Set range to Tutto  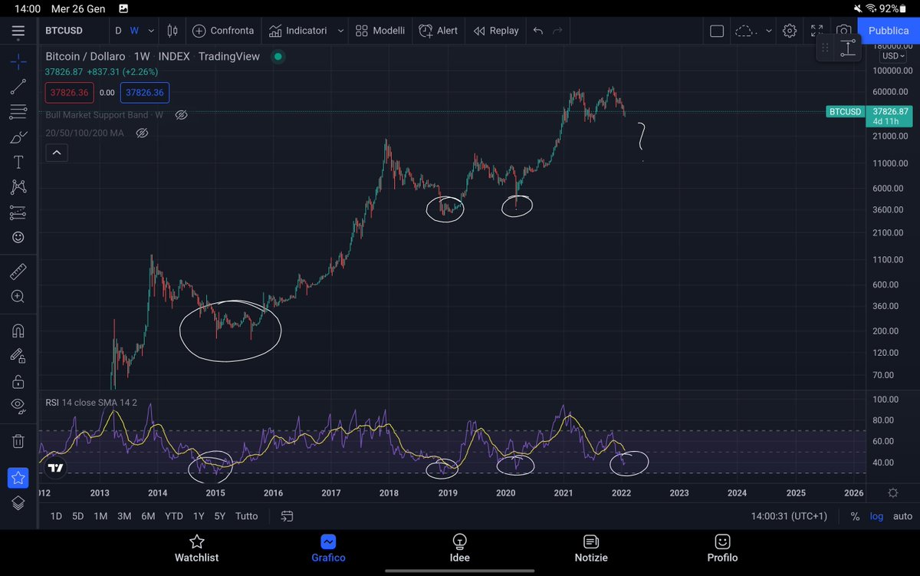click(247, 516)
